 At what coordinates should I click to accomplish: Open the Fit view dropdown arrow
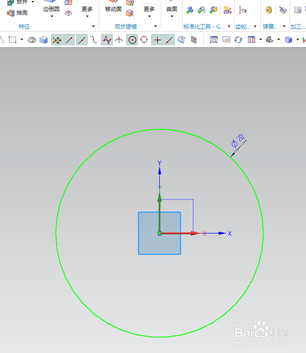(x=260, y=40)
